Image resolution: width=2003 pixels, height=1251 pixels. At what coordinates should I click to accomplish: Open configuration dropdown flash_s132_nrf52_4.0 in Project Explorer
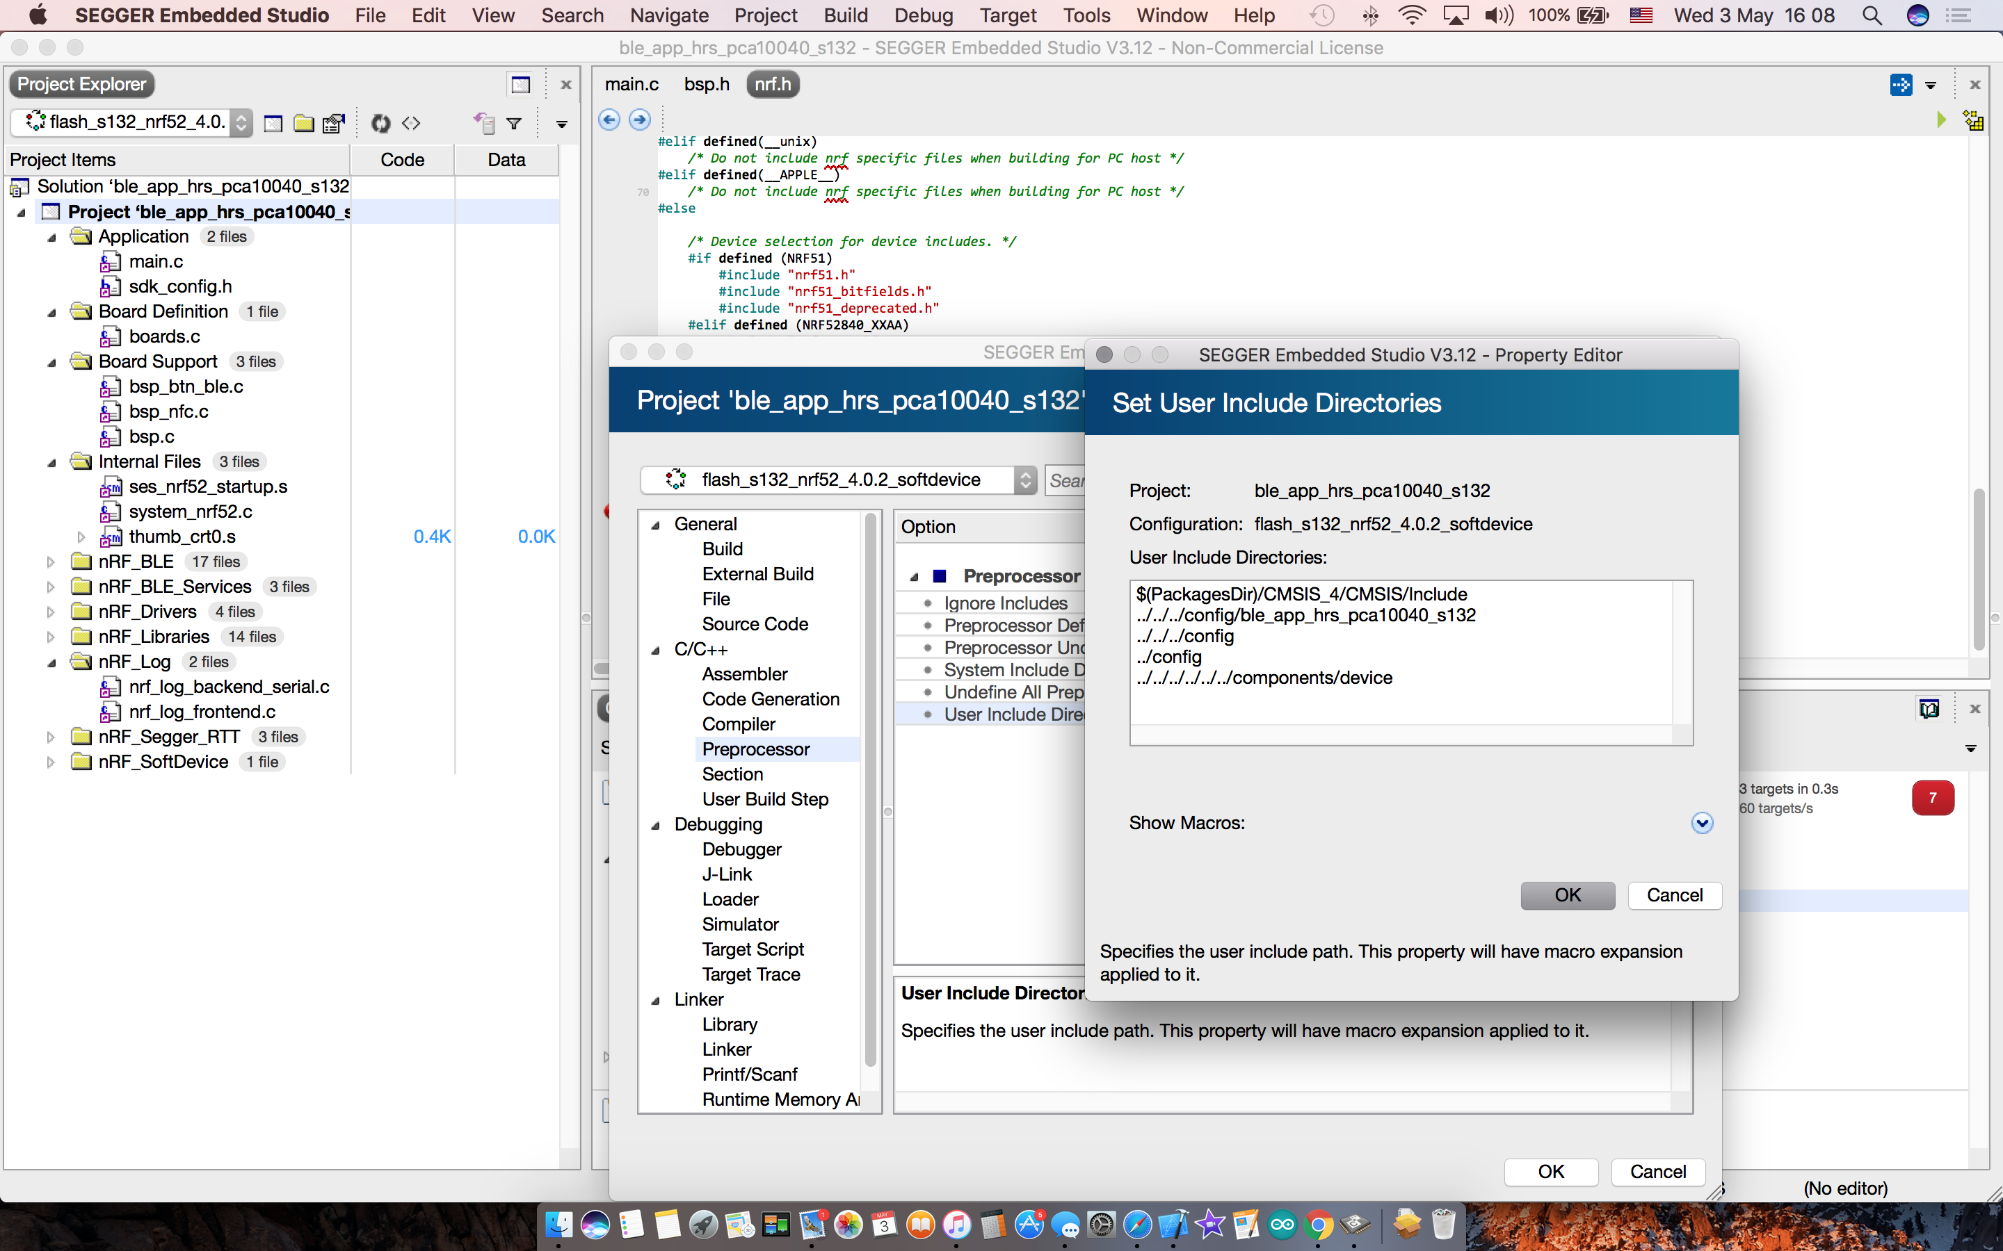click(x=132, y=122)
